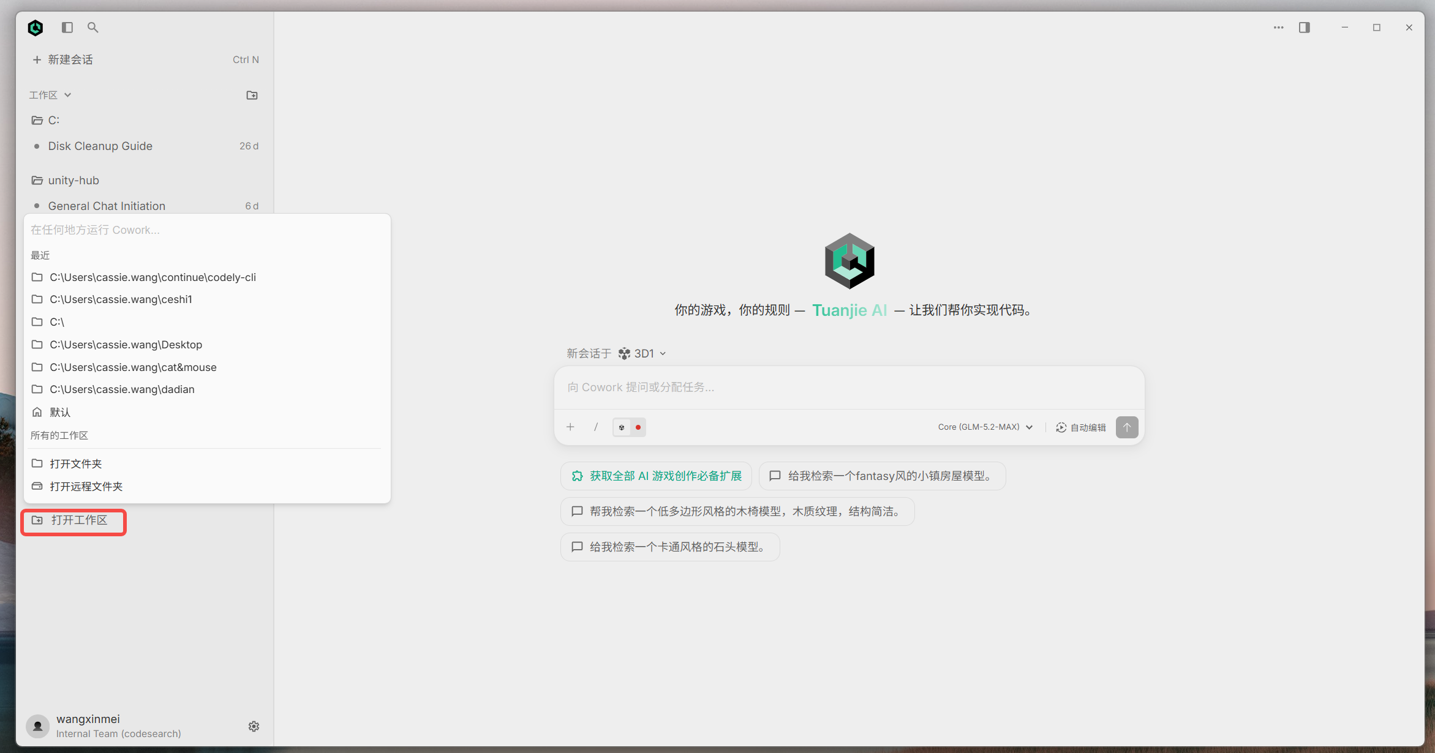
Task: Focus the 向 Cowork 提问或分配任务 input box
Action: click(849, 387)
